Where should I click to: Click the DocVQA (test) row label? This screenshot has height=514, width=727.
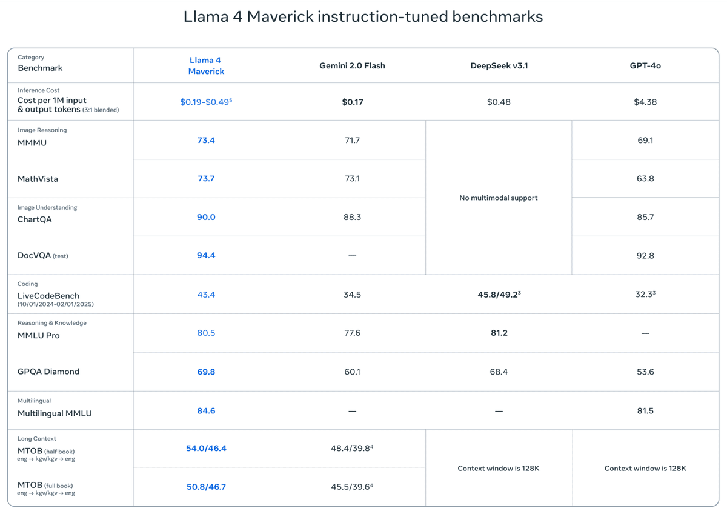44,255
